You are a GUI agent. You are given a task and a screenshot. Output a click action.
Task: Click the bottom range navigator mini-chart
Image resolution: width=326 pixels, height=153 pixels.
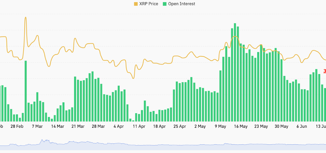point(163,145)
